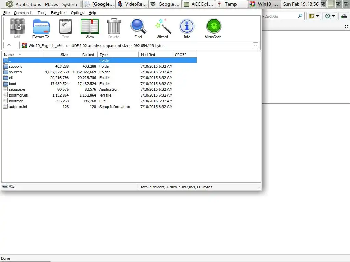This screenshot has width=350, height=262.
Task: Click the efi folder icon
Action: [x=5, y=78]
